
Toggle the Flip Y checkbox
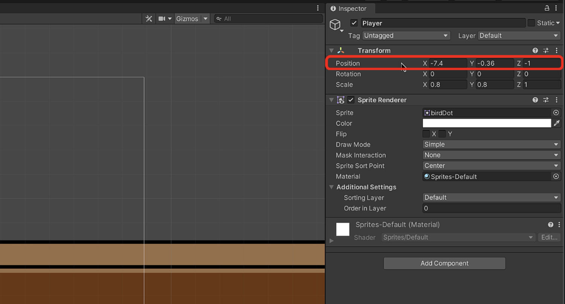[x=442, y=134]
